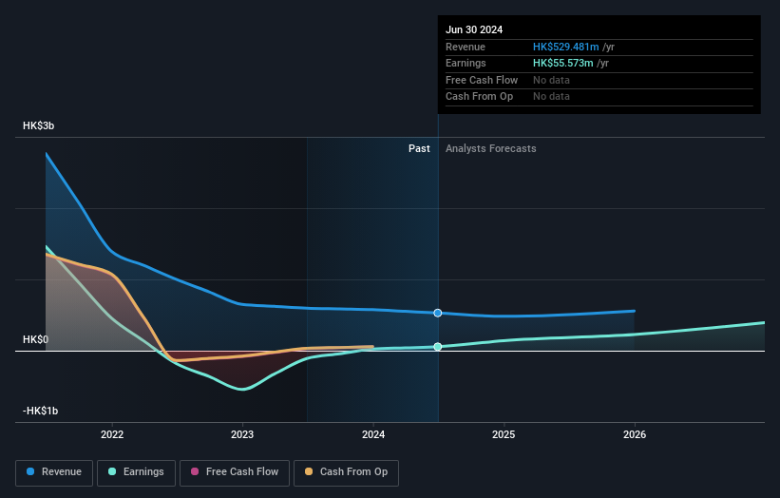Click No data beside Cash From Op
The height and width of the screenshot is (498, 780).
(x=551, y=97)
